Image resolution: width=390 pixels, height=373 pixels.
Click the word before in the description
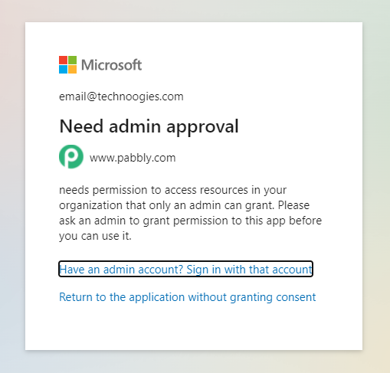click(x=305, y=221)
